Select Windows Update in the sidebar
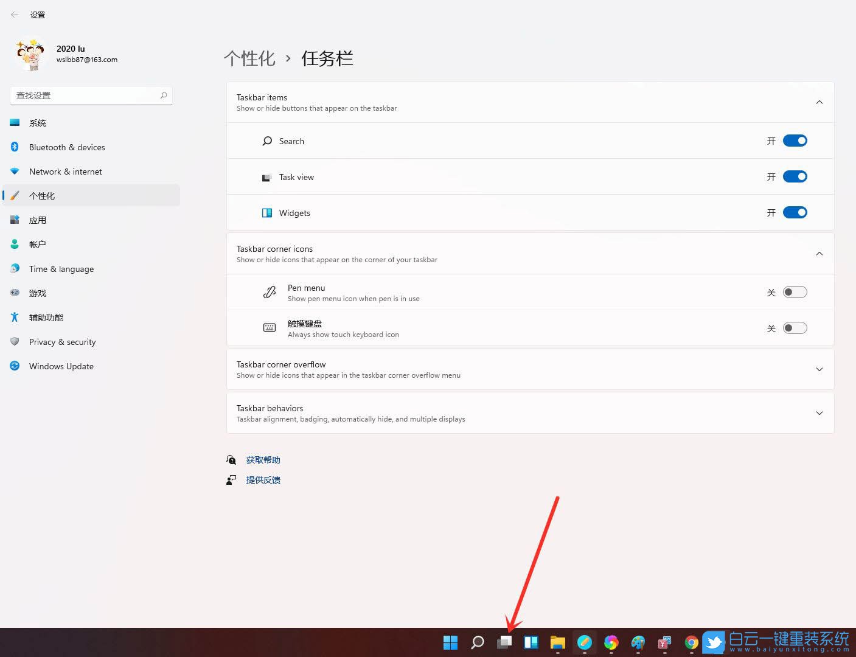 tap(61, 366)
